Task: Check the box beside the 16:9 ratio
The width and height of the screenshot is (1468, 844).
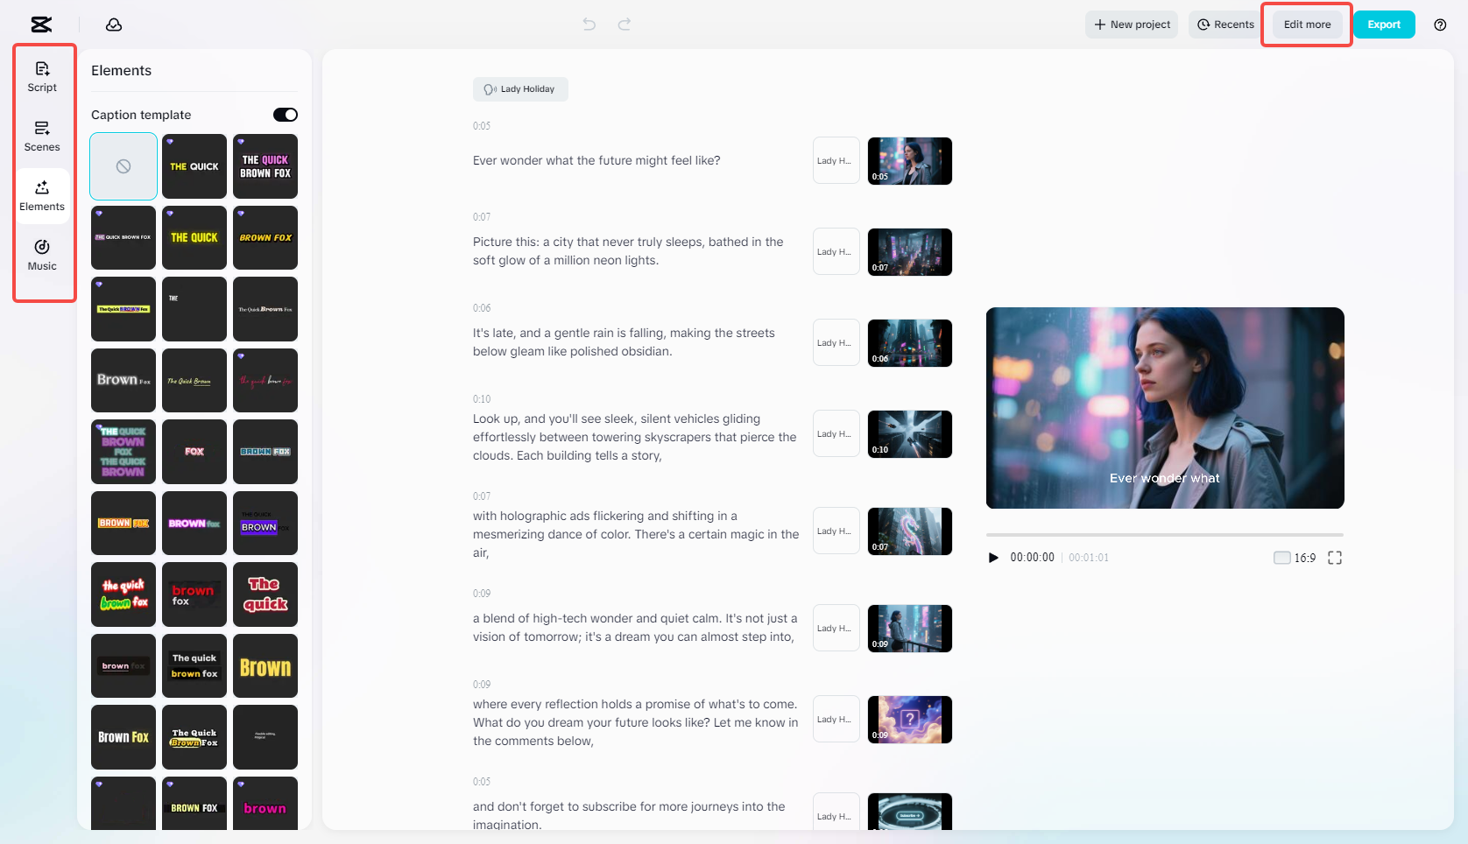Action: [x=1281, y=557]
